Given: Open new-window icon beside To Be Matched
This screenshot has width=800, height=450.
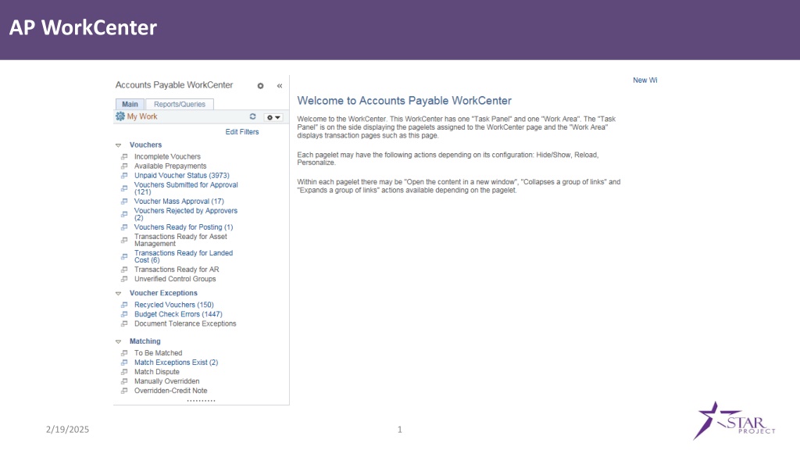Looking at the screenshot, I should tap(124, 352).
